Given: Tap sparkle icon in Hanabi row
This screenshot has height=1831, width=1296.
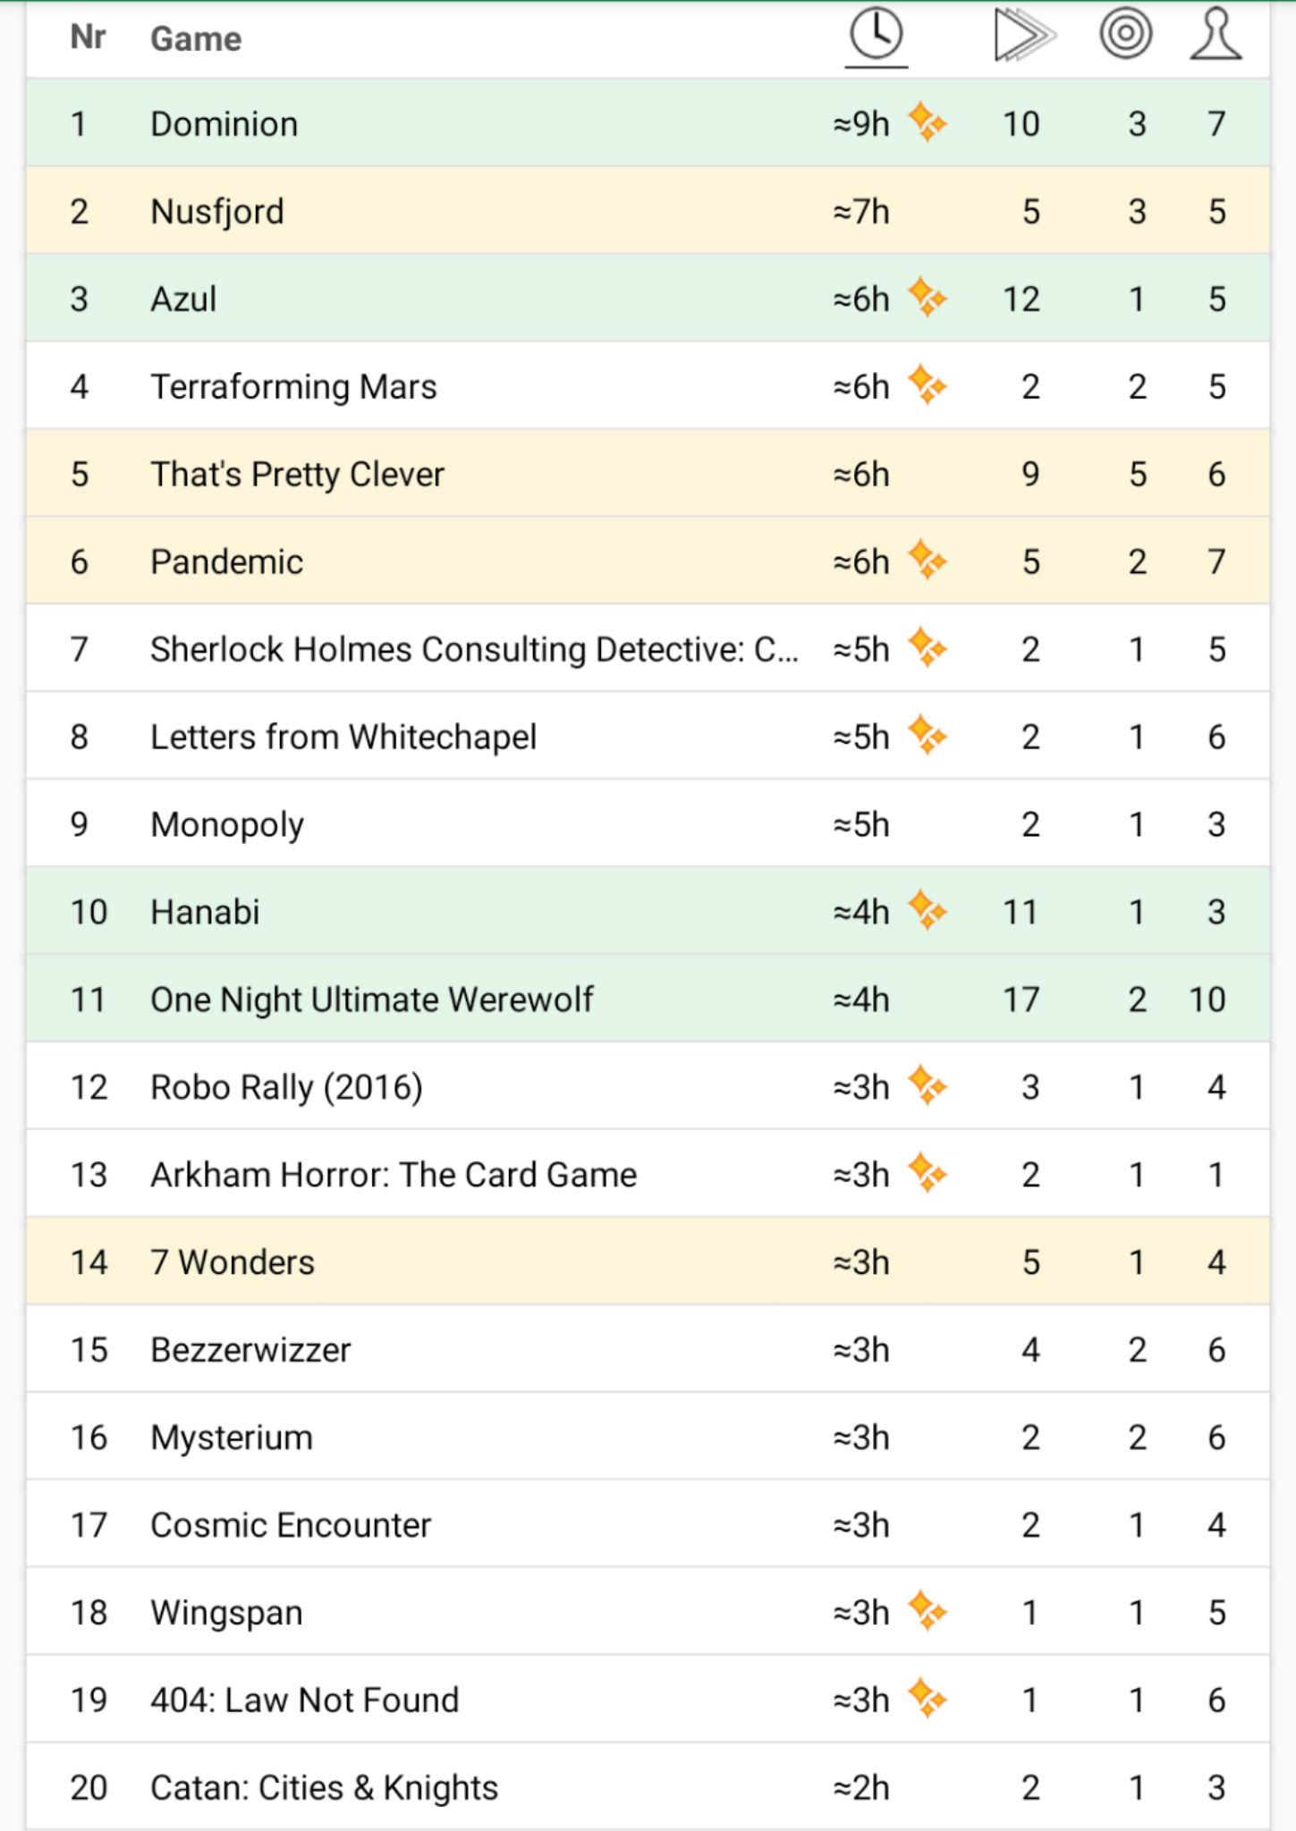Looking at the screenshot, I should pyautogui.click(x=927, y=910).
